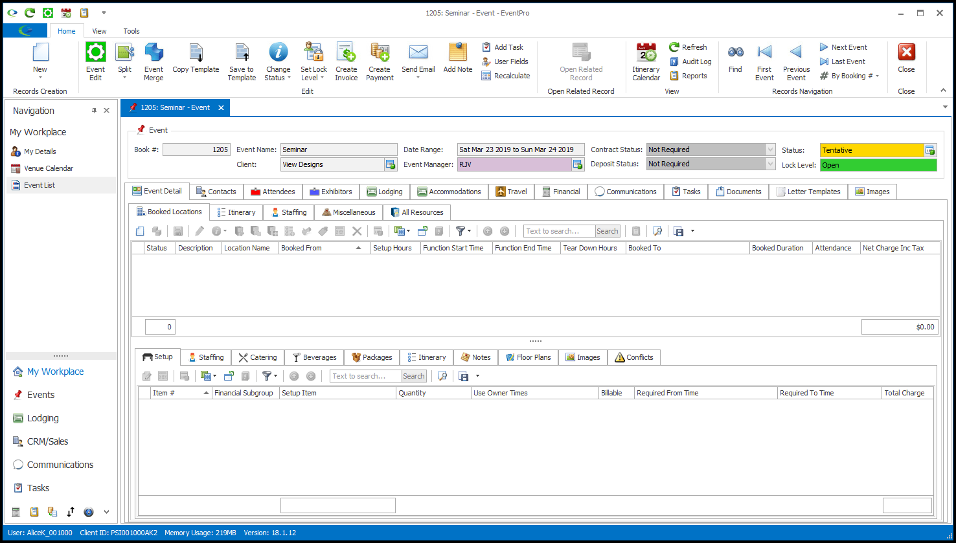Click the Search button in Booked Locations
The width and height of the screenshot is (956, 543).
(608, 231)
